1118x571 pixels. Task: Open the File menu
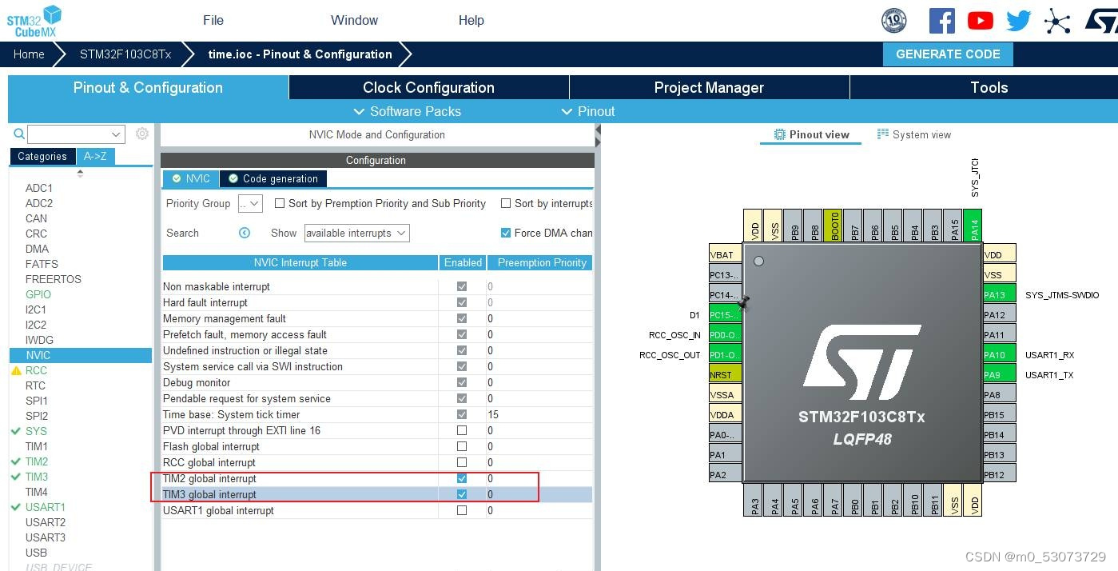click(x=213, y=20)
